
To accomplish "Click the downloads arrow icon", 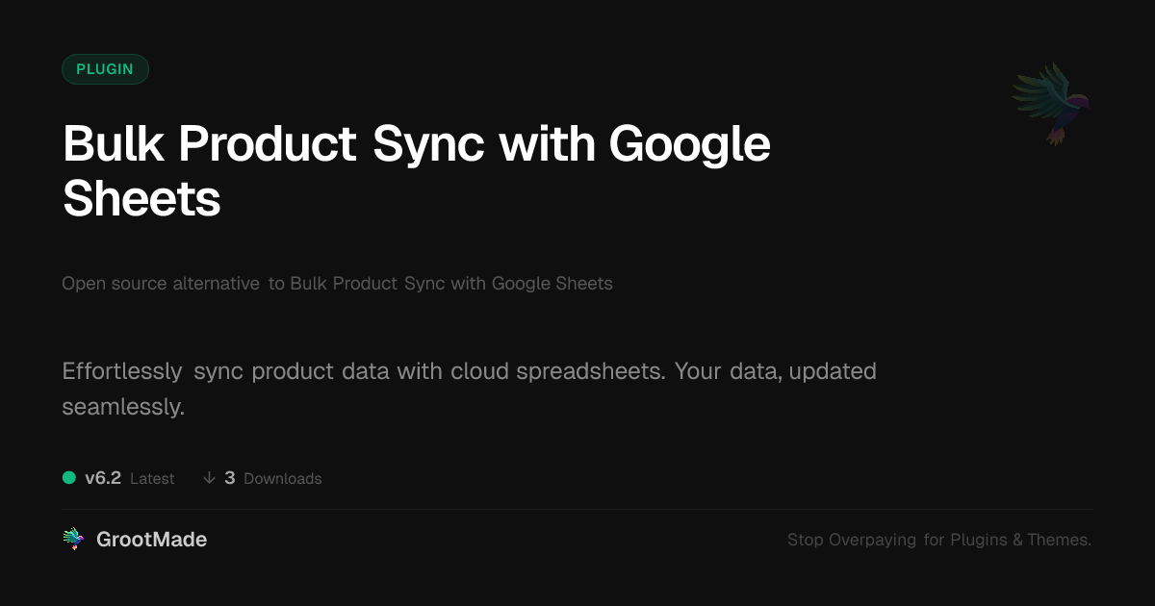I will [209, 478].
